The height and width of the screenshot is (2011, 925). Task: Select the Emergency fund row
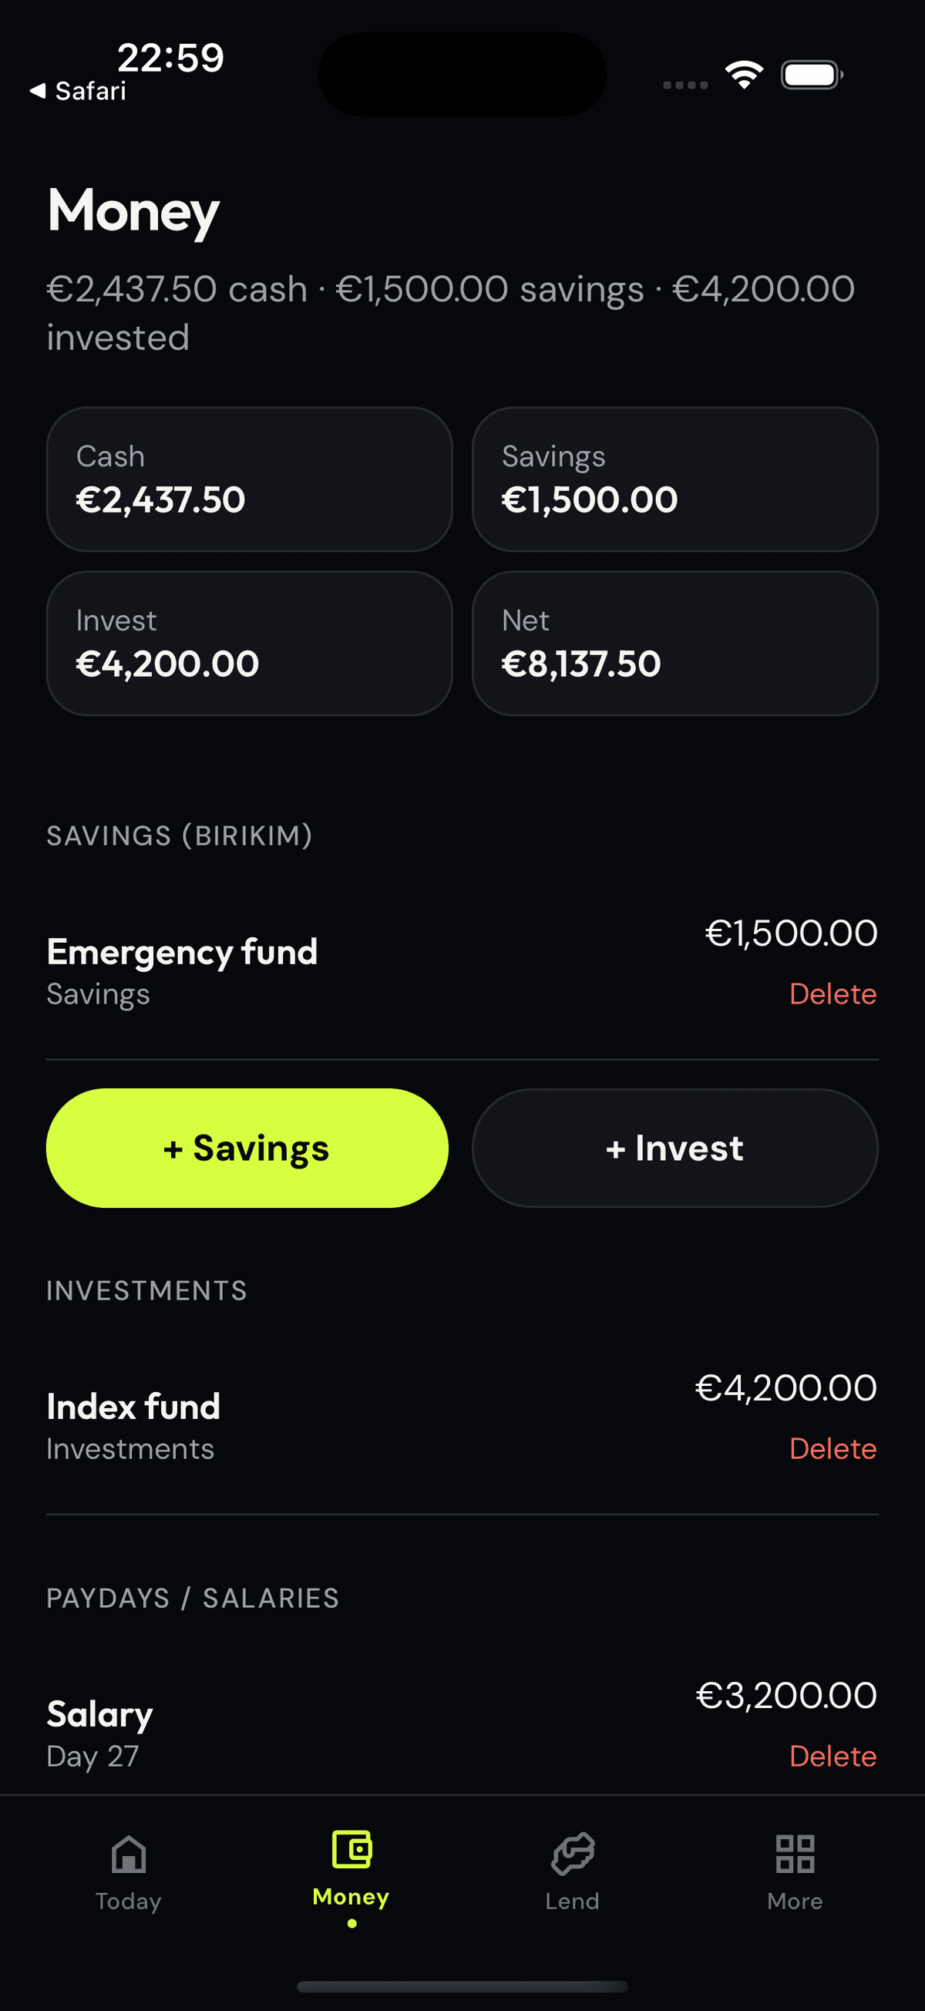point(462,963)
